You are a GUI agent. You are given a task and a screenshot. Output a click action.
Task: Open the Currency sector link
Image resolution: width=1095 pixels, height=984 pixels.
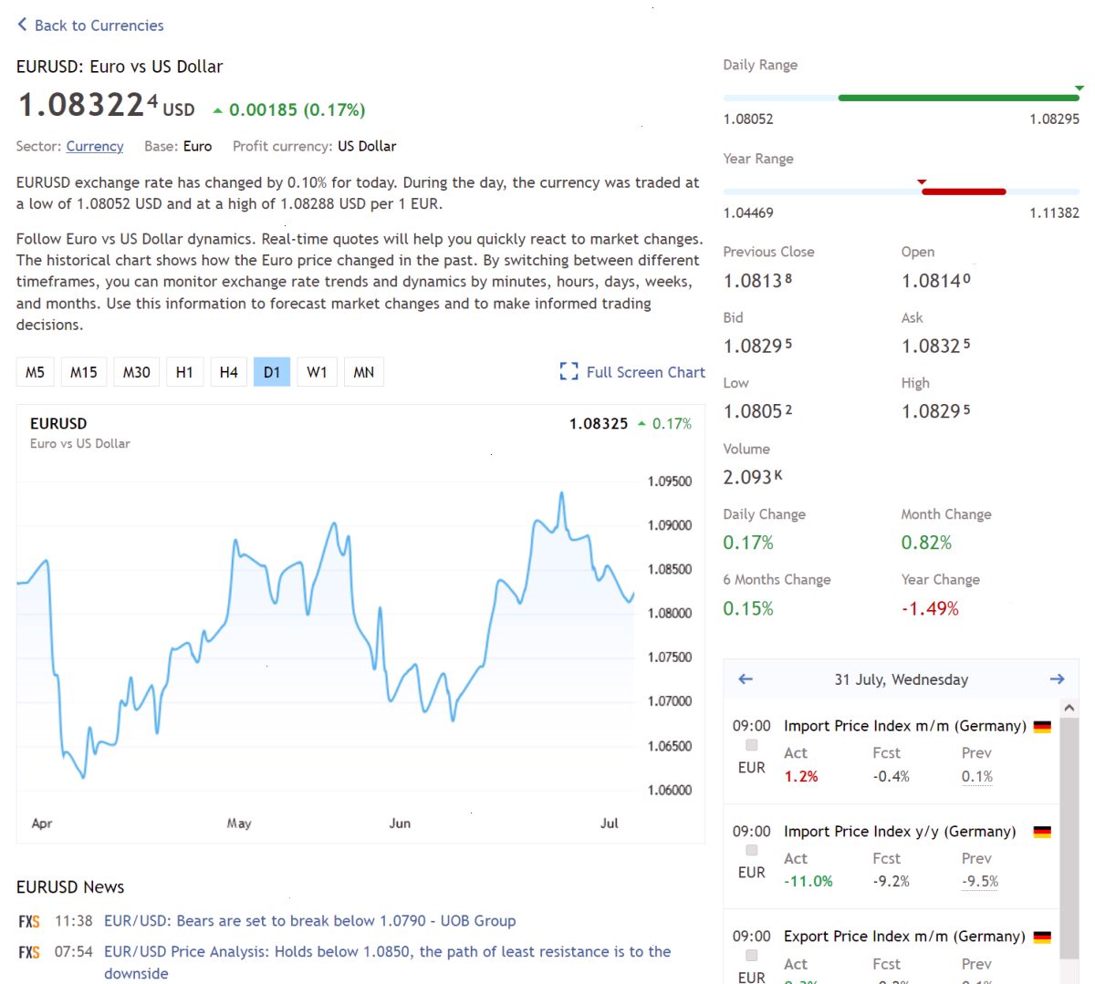[95, 146]
